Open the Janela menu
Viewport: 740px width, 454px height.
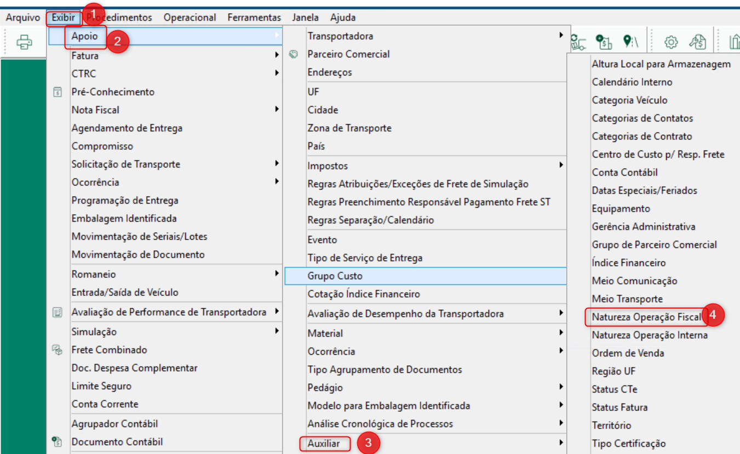[x=306, y=18]
